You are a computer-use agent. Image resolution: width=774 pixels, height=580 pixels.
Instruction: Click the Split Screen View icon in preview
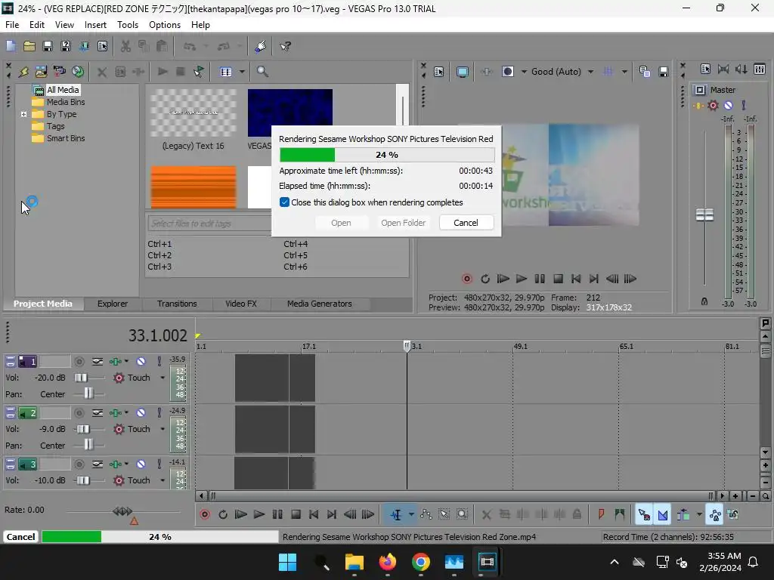click(507, 72)
